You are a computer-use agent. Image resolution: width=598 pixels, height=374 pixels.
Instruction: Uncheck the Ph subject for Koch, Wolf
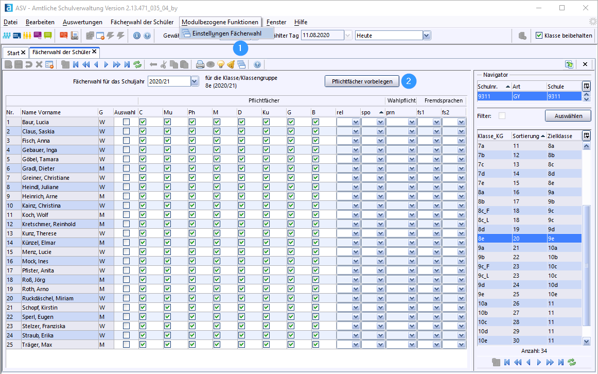pyautogui.click(x=192, y=214)
